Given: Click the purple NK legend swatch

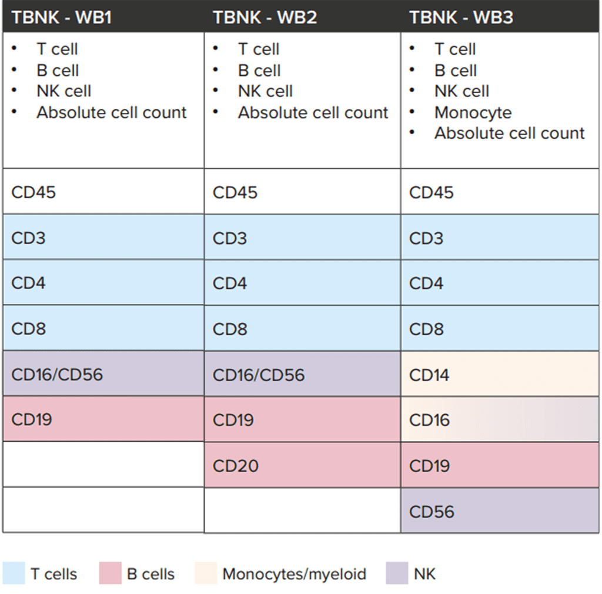Looking at the screenshot, I should (x=397, y=573).
